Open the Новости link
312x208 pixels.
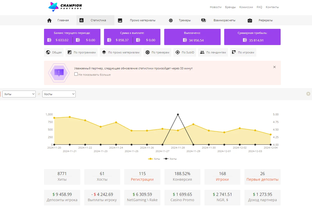(x=216, y=7)
